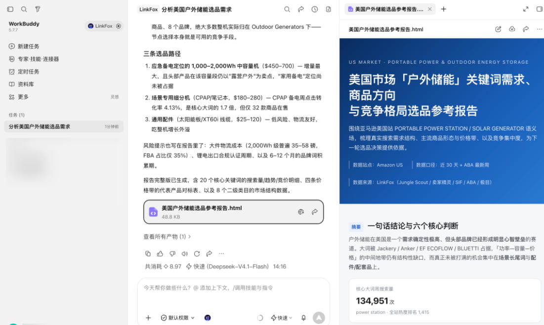Share the report from the preview header
The width and height of the screenshot is (544, 325).
pos(526,29)
